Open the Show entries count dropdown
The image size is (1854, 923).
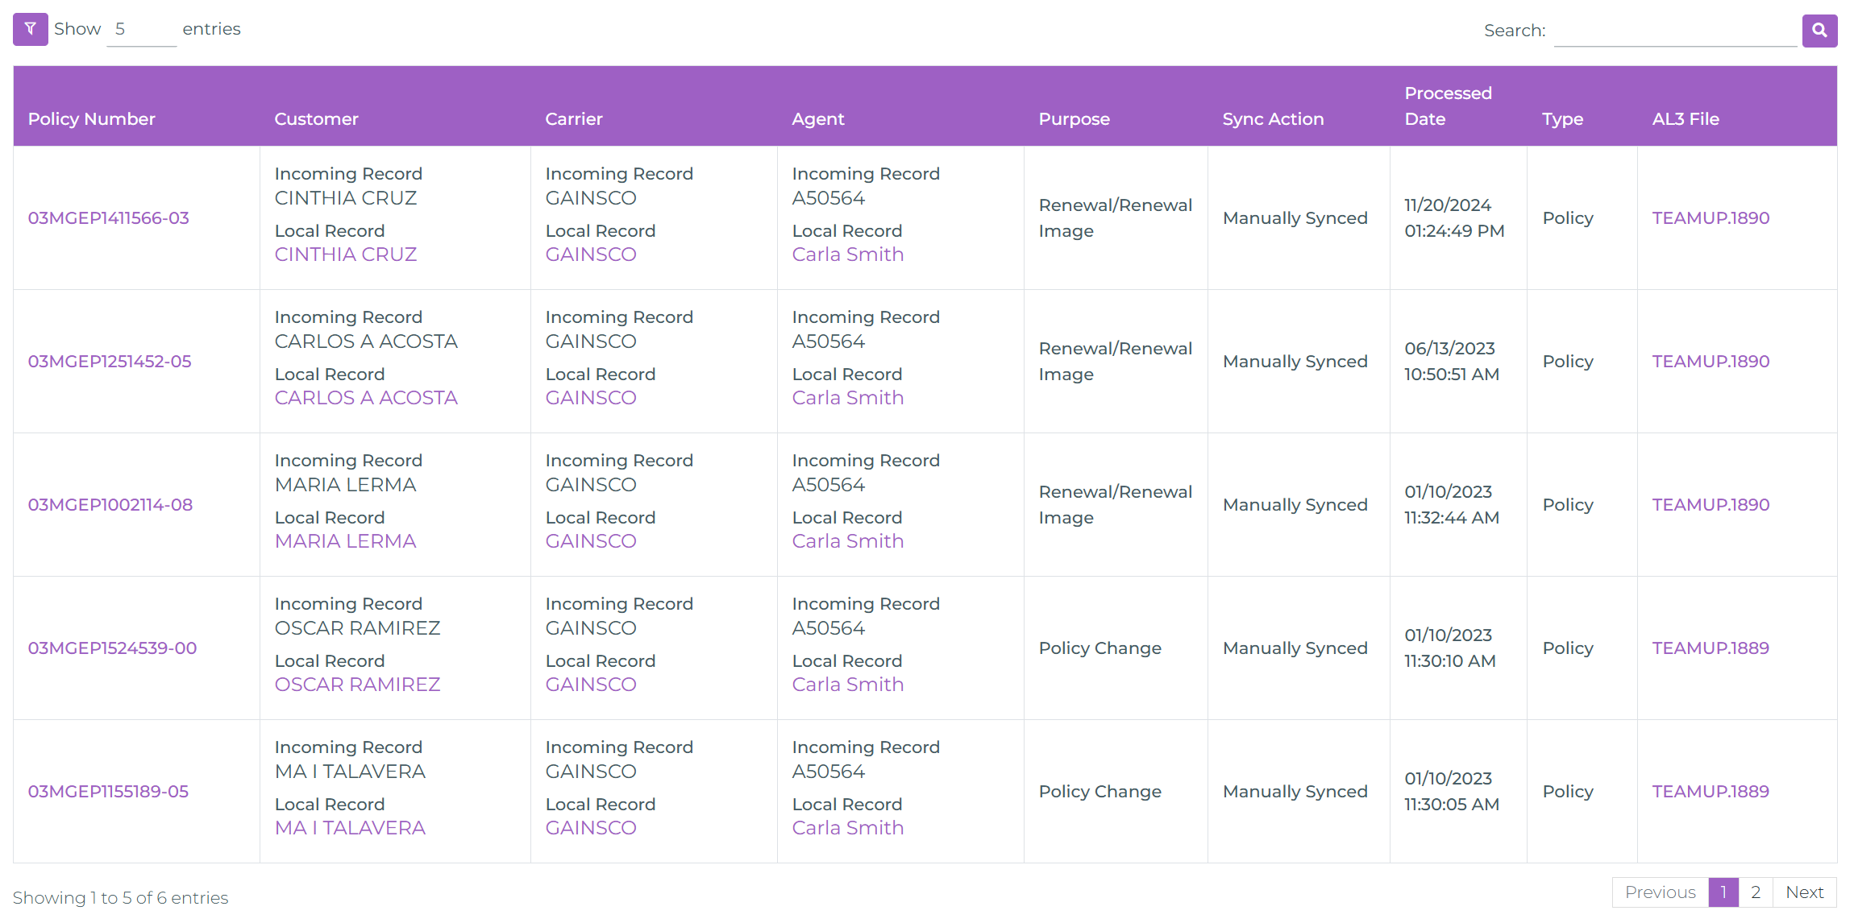141,30
